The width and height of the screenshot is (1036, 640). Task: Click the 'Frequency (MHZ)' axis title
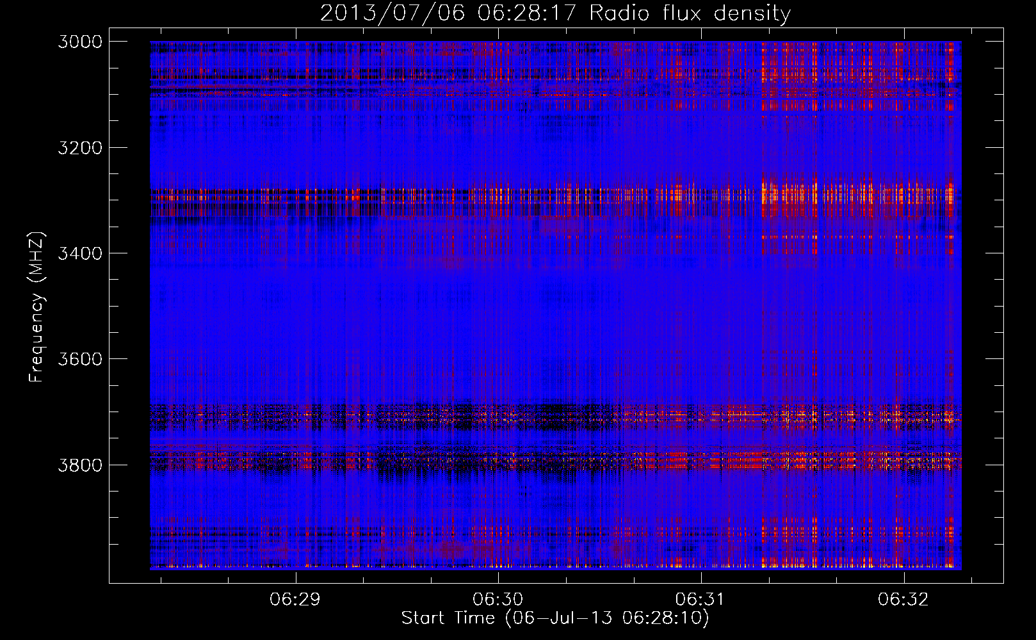(x=37, y=307)
